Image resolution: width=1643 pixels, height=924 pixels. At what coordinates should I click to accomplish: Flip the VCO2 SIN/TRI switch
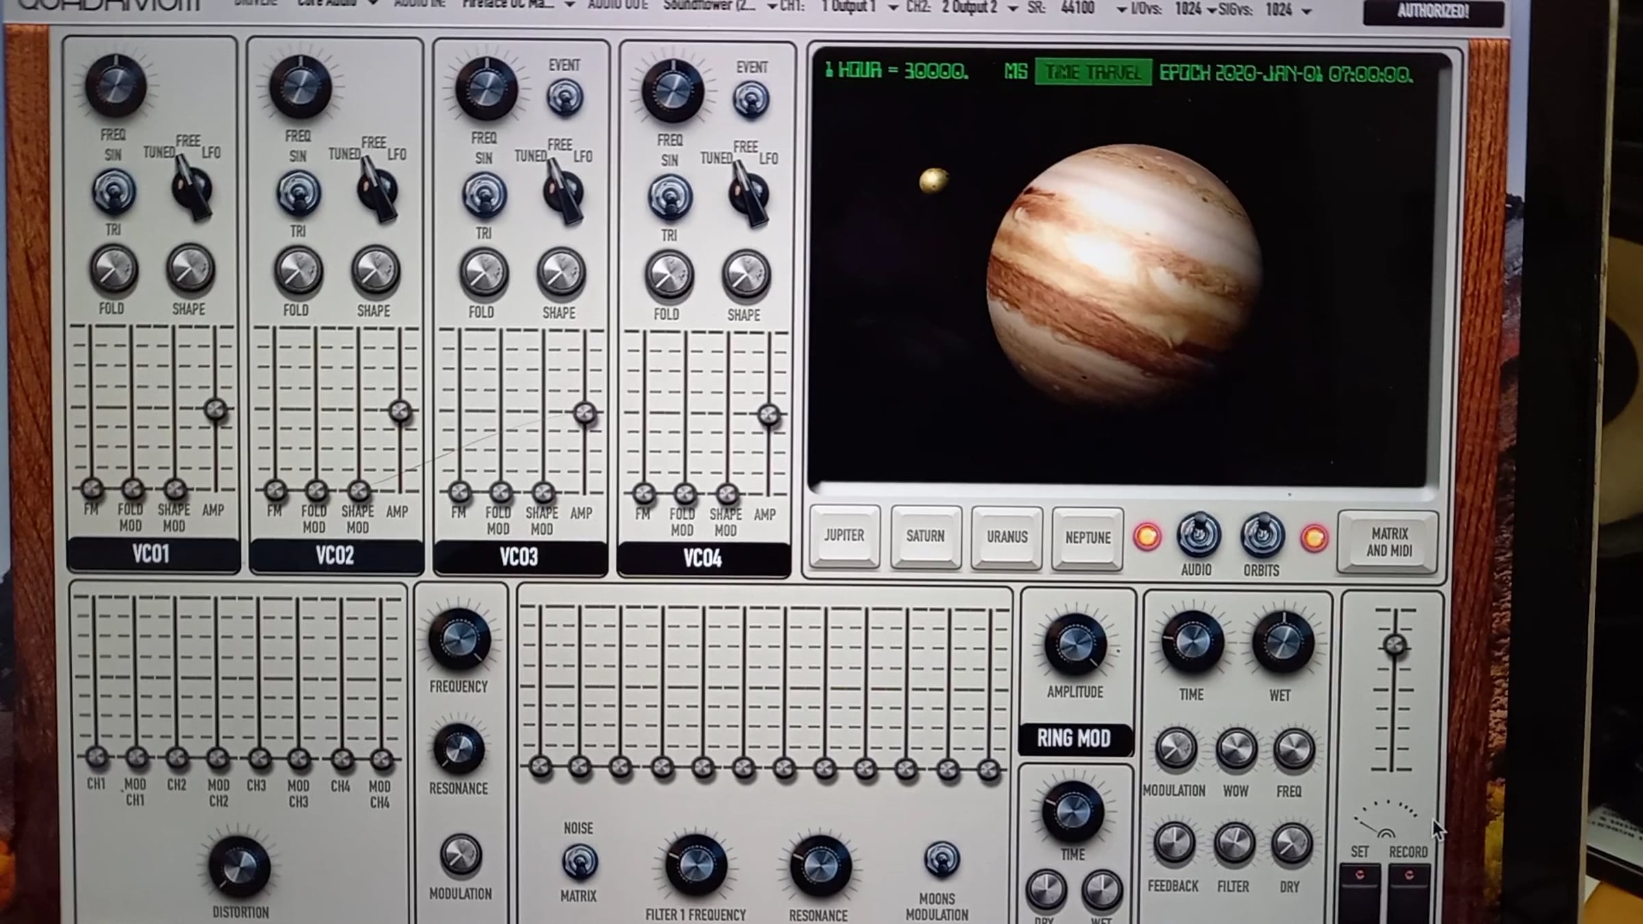coord(298,193)
